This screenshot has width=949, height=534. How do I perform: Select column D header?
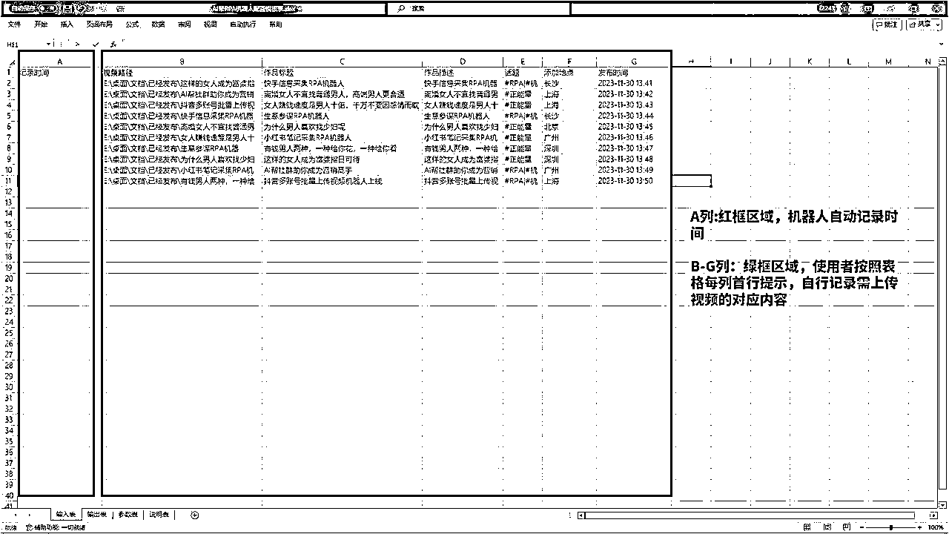(x=463, y=62)
